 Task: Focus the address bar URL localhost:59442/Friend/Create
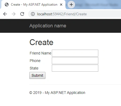62,14
